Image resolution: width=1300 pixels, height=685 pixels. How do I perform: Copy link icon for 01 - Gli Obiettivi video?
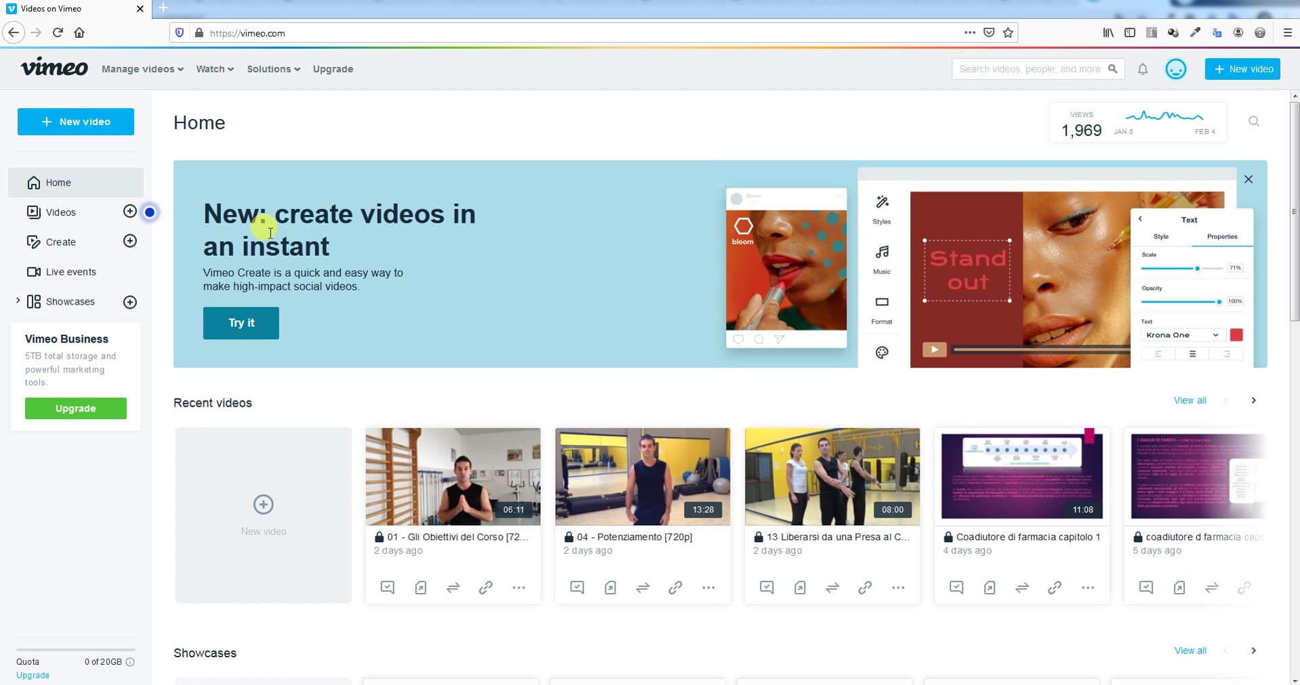point(486,588)
